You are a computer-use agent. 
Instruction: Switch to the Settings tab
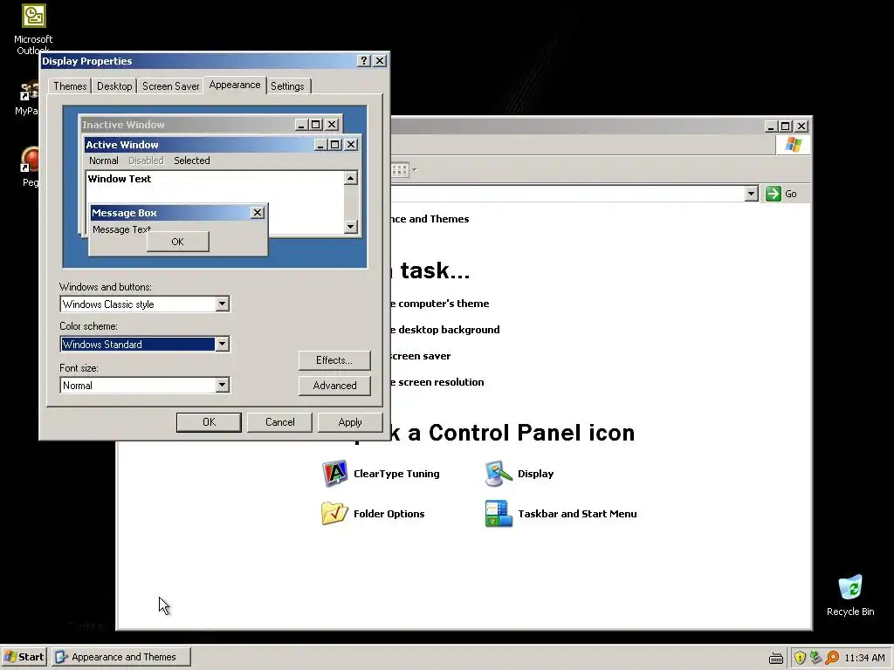[x=287, y=86]
